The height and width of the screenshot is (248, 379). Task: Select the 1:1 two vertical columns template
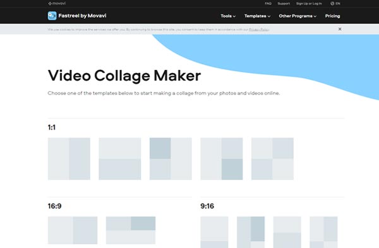pos(69,159)
